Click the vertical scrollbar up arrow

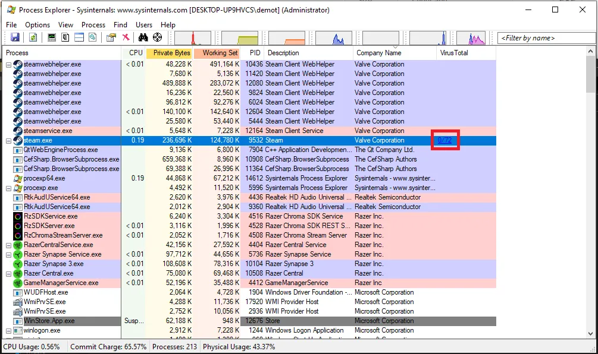(x=590, y=51)
